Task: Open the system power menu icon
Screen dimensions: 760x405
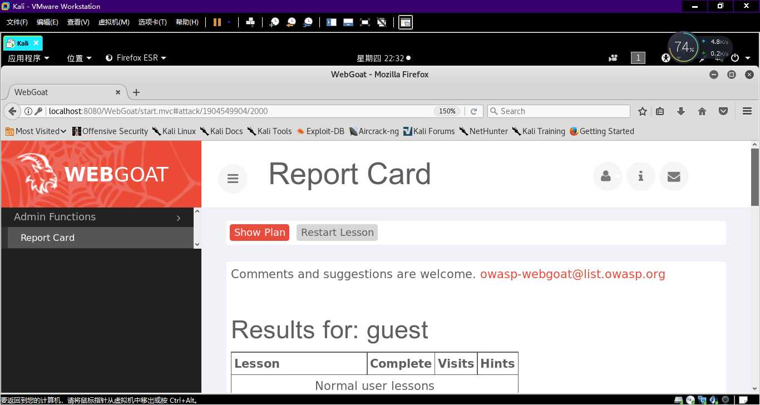Action: point(735,58)
